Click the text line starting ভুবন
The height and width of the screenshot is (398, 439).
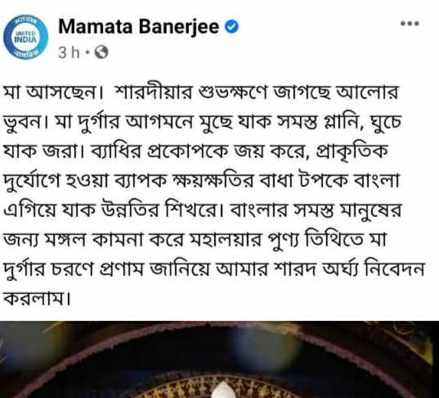[x=203, y=122]
